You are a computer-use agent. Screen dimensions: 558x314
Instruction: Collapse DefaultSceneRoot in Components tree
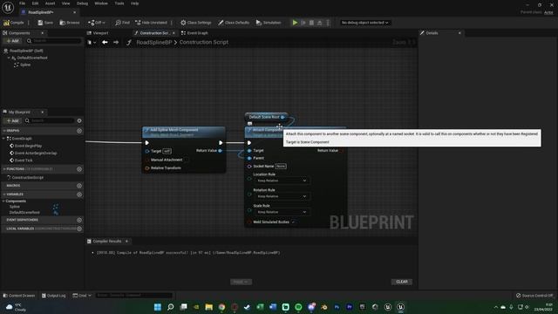pos(9,58)
